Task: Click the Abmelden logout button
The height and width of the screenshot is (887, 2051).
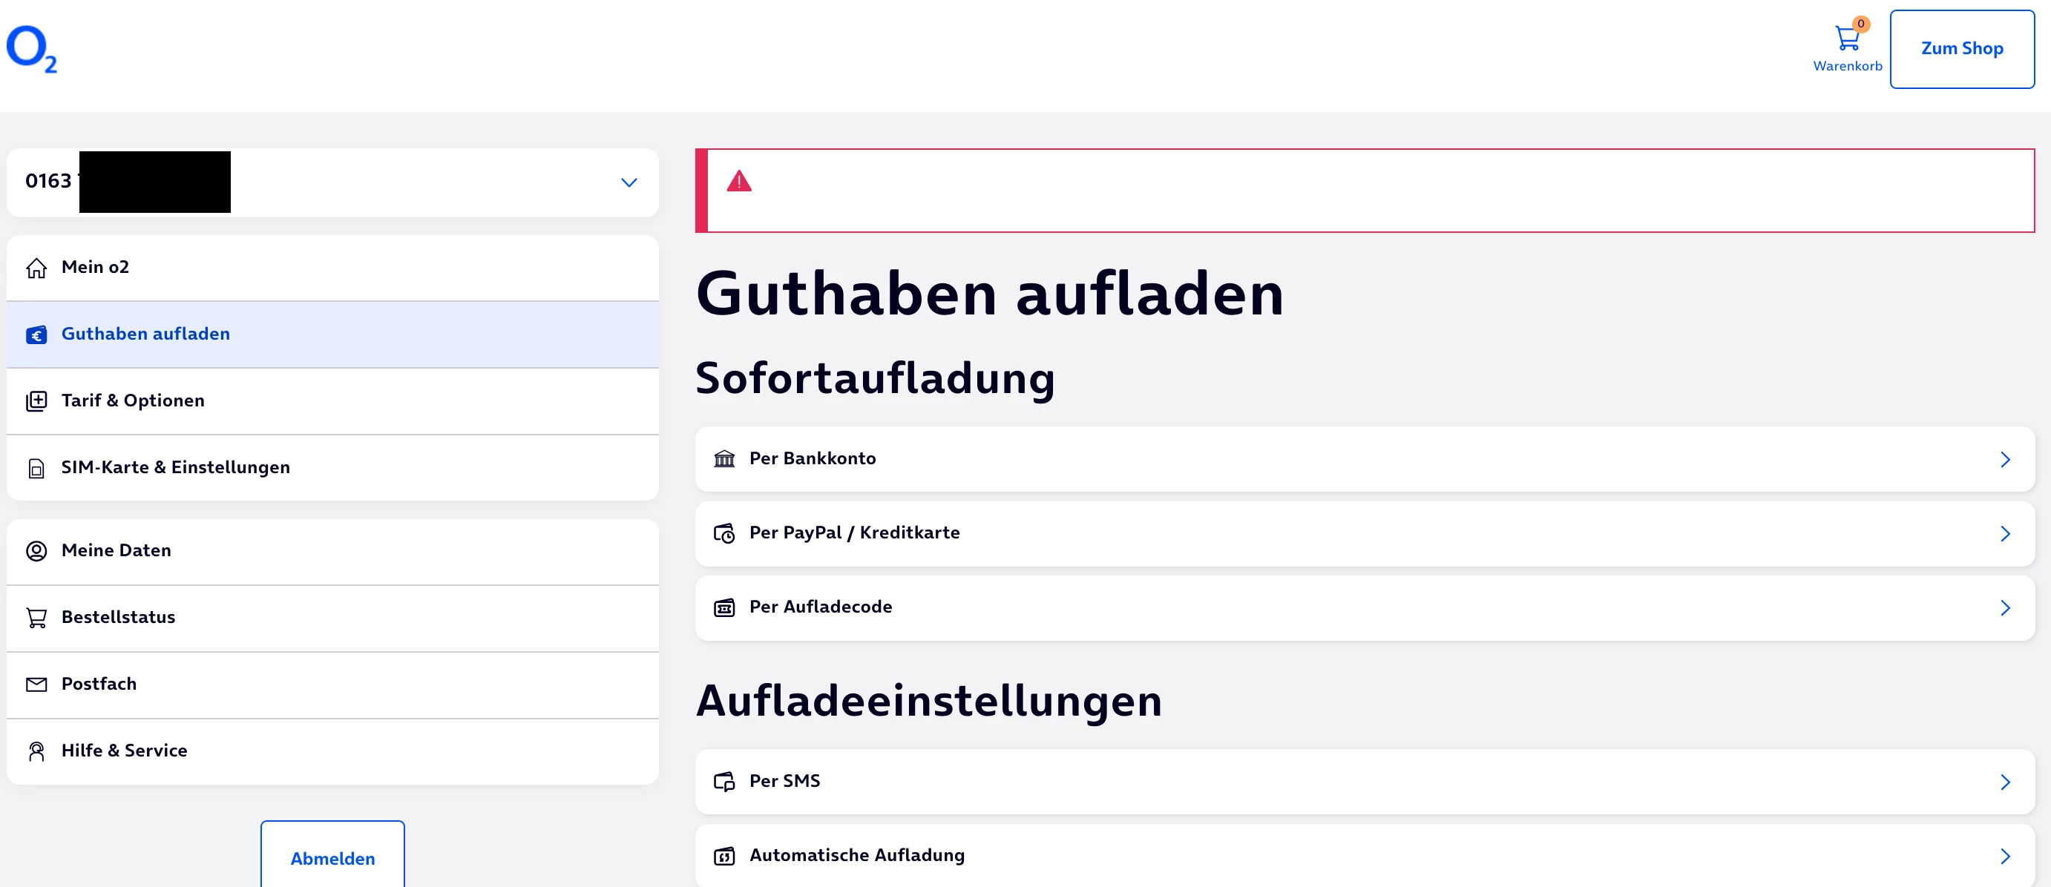Action: tap(332, 857)
